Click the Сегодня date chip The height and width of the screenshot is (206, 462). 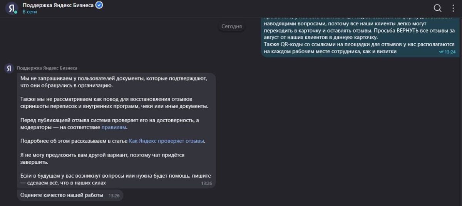click(232, 26)
